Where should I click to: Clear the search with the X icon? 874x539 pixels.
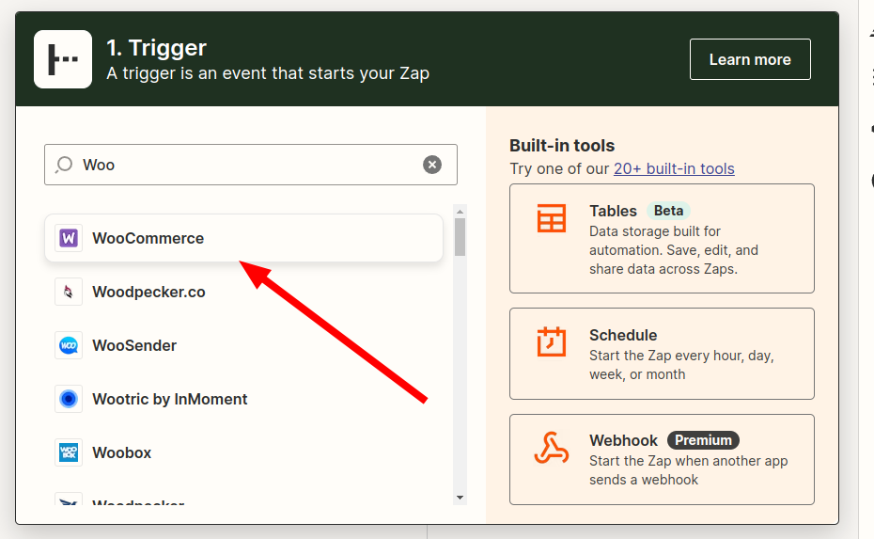coord(432,165)
